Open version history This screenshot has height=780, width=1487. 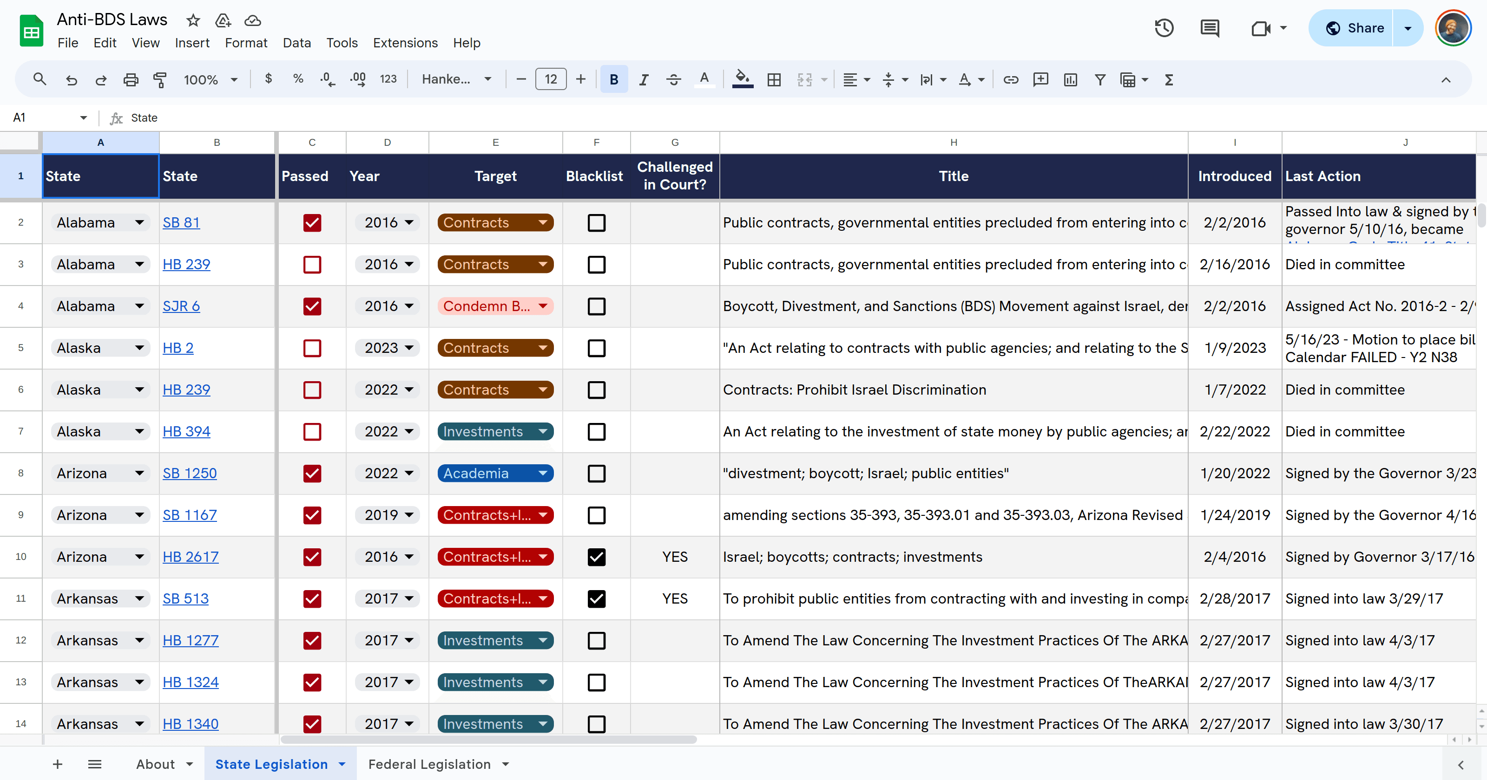(x=1165, y=27)
